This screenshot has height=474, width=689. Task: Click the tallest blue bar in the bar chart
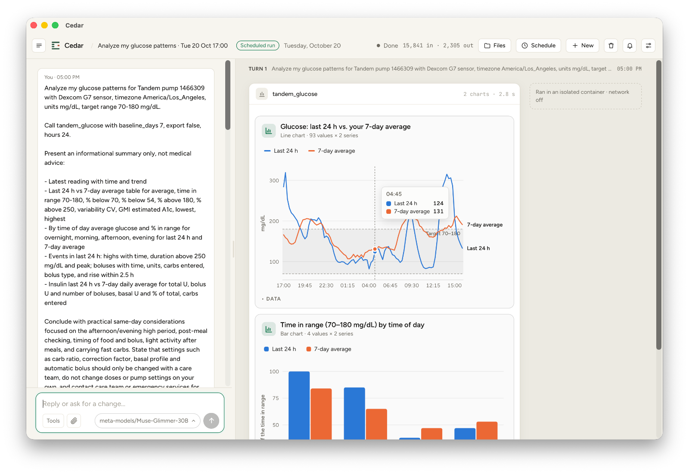pyautogui.click(x=299, y=405)
